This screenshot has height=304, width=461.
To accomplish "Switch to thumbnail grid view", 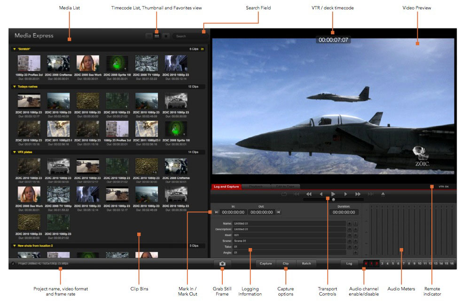I will 157,36.
